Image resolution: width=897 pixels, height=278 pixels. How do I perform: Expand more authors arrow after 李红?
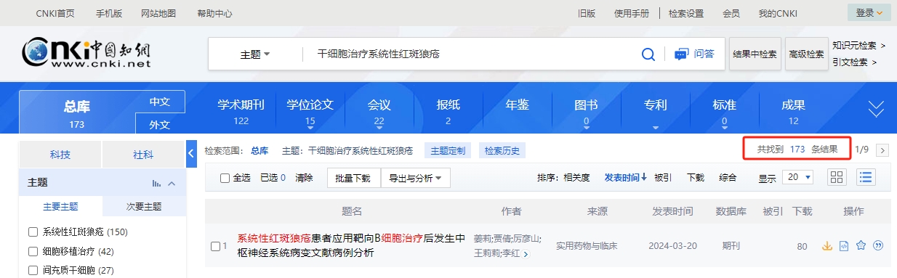click(x=526, y=254)
